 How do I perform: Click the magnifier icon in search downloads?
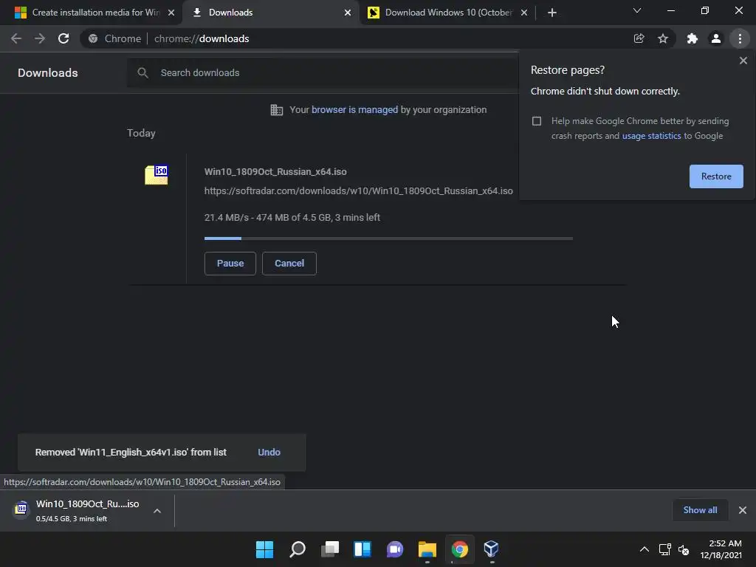[142, 73]
